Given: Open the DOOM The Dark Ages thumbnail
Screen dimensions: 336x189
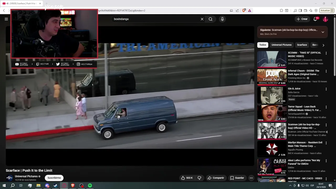Looking at the screenshot, I should tap(272, 77).
